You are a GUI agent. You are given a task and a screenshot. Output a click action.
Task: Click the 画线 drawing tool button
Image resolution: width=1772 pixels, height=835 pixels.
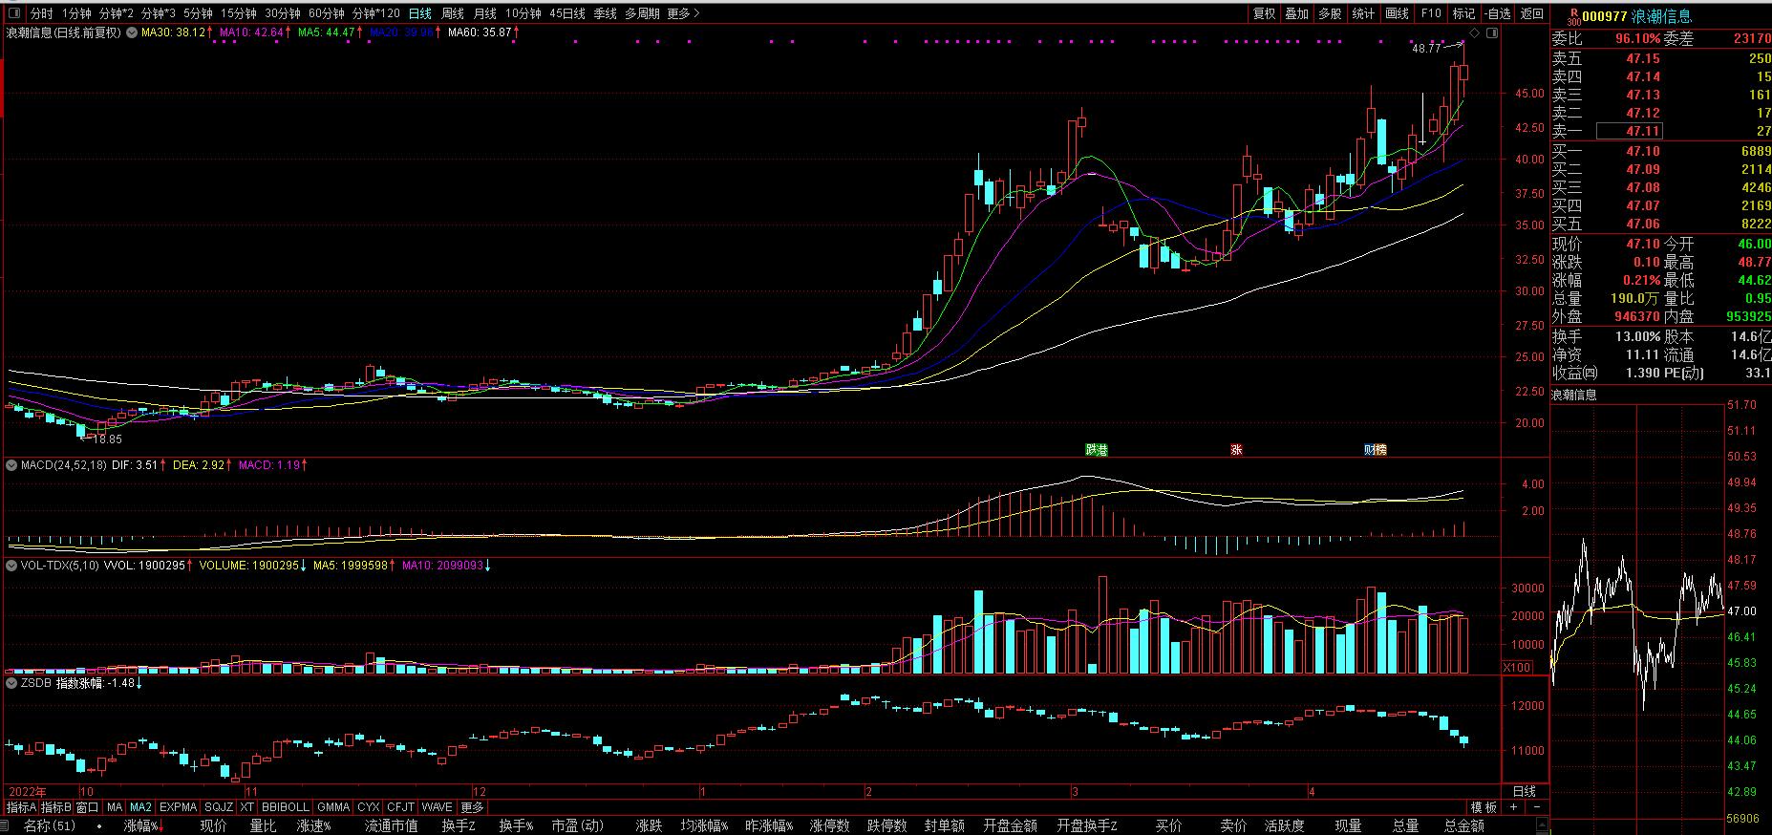(x=1397, y=13)
